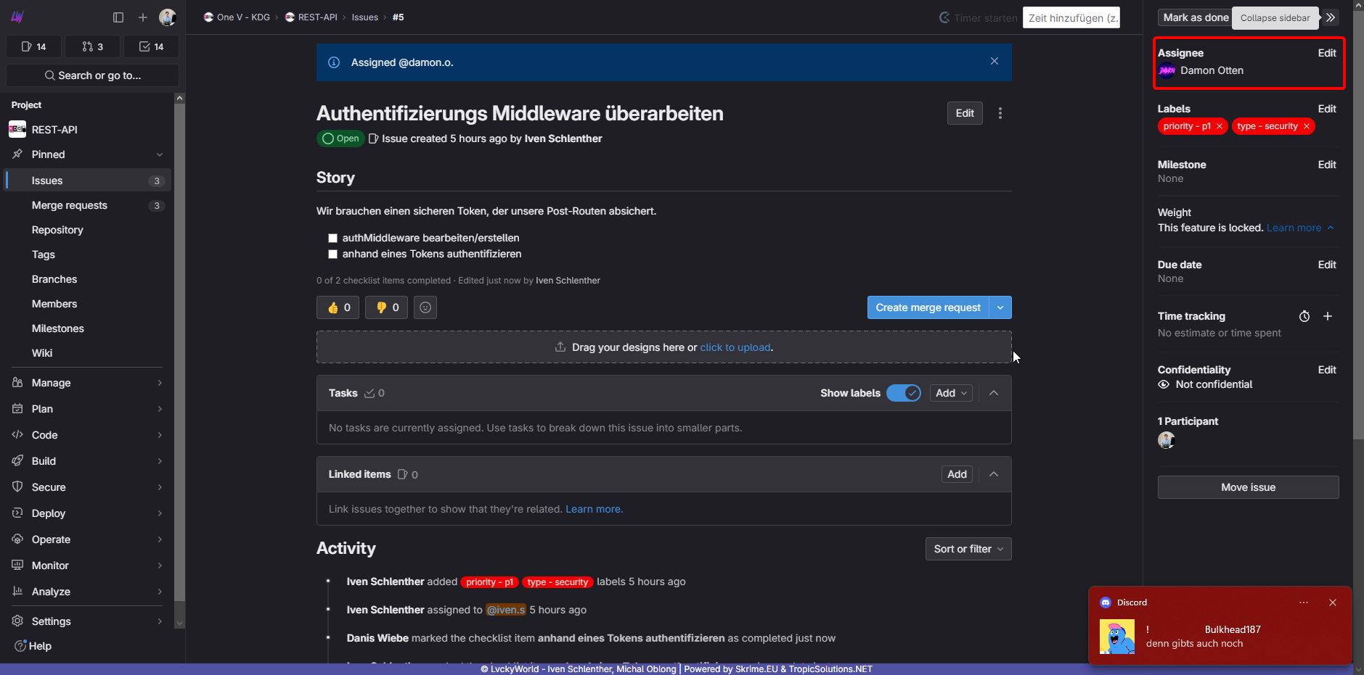Click the thumbs up reaction button
1364x675 pixels.
338,307
